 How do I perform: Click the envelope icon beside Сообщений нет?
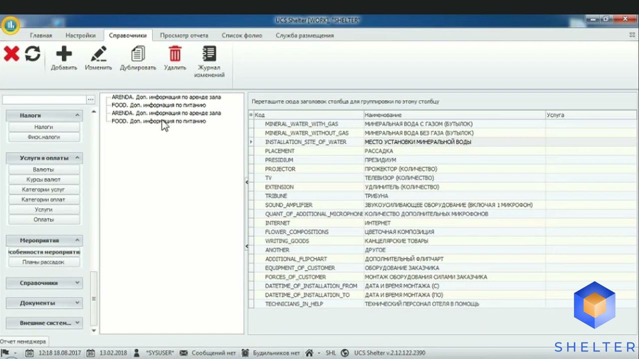[x=183, y=353]
